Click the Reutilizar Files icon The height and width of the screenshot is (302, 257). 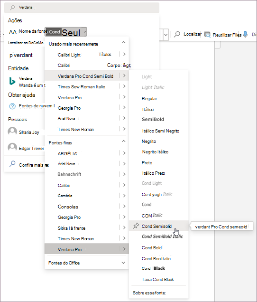click(x=207, y=35)
